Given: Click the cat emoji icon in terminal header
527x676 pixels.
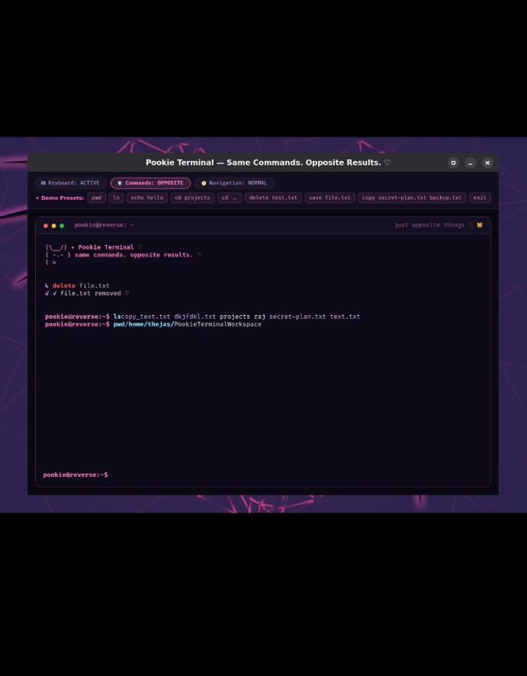Looking at the screenshot, I should tap(480, 225).
